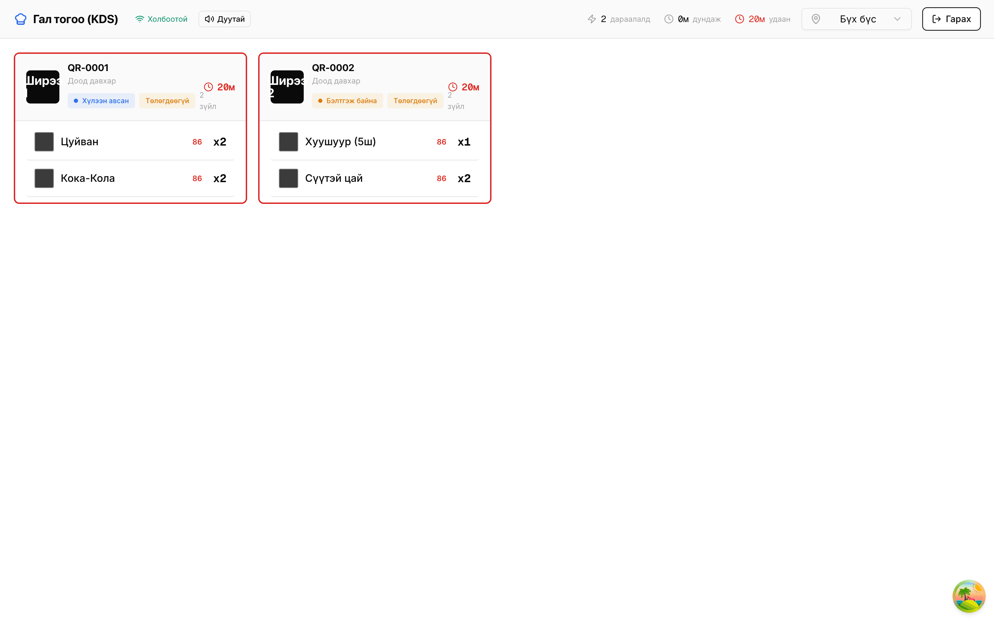Select the Кока-Кола item name
Image resolution: width=994 pixels, height=621 pixels.
point(88,178)
